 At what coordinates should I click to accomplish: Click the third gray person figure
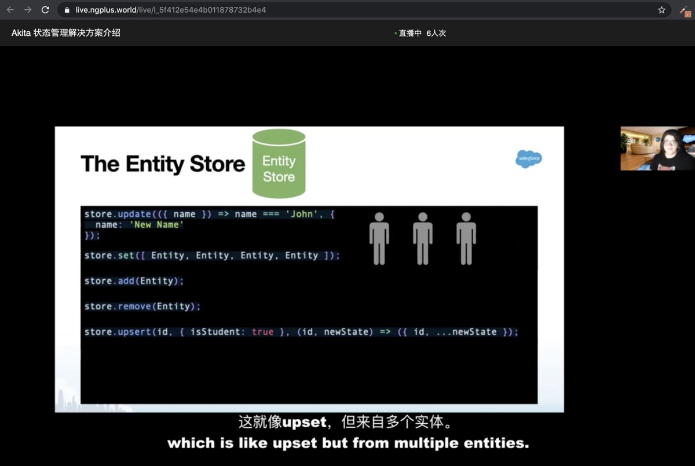click(x=466, y=238)
